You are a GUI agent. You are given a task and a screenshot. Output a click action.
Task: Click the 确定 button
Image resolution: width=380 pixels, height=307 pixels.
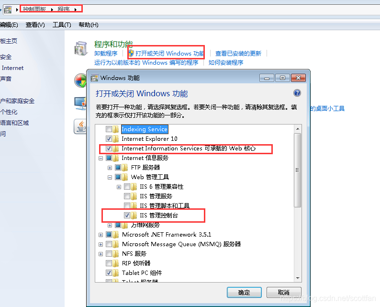244,292
